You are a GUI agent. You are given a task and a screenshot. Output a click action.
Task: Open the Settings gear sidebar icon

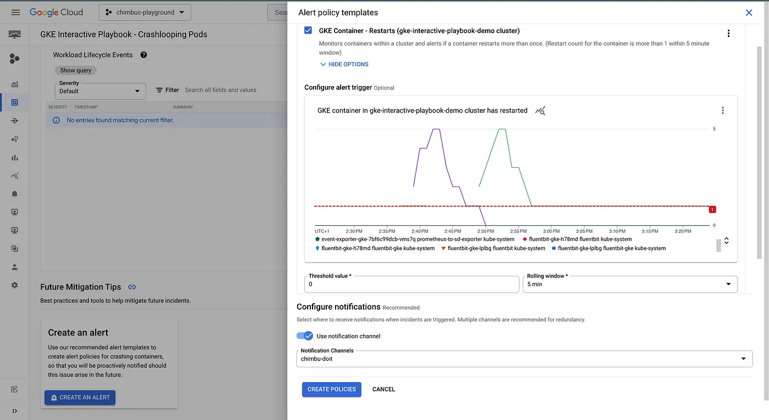pyautogui.click(x=15, y=285)
